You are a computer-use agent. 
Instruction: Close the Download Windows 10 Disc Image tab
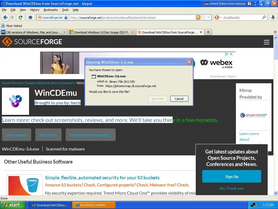click(132, 32)
